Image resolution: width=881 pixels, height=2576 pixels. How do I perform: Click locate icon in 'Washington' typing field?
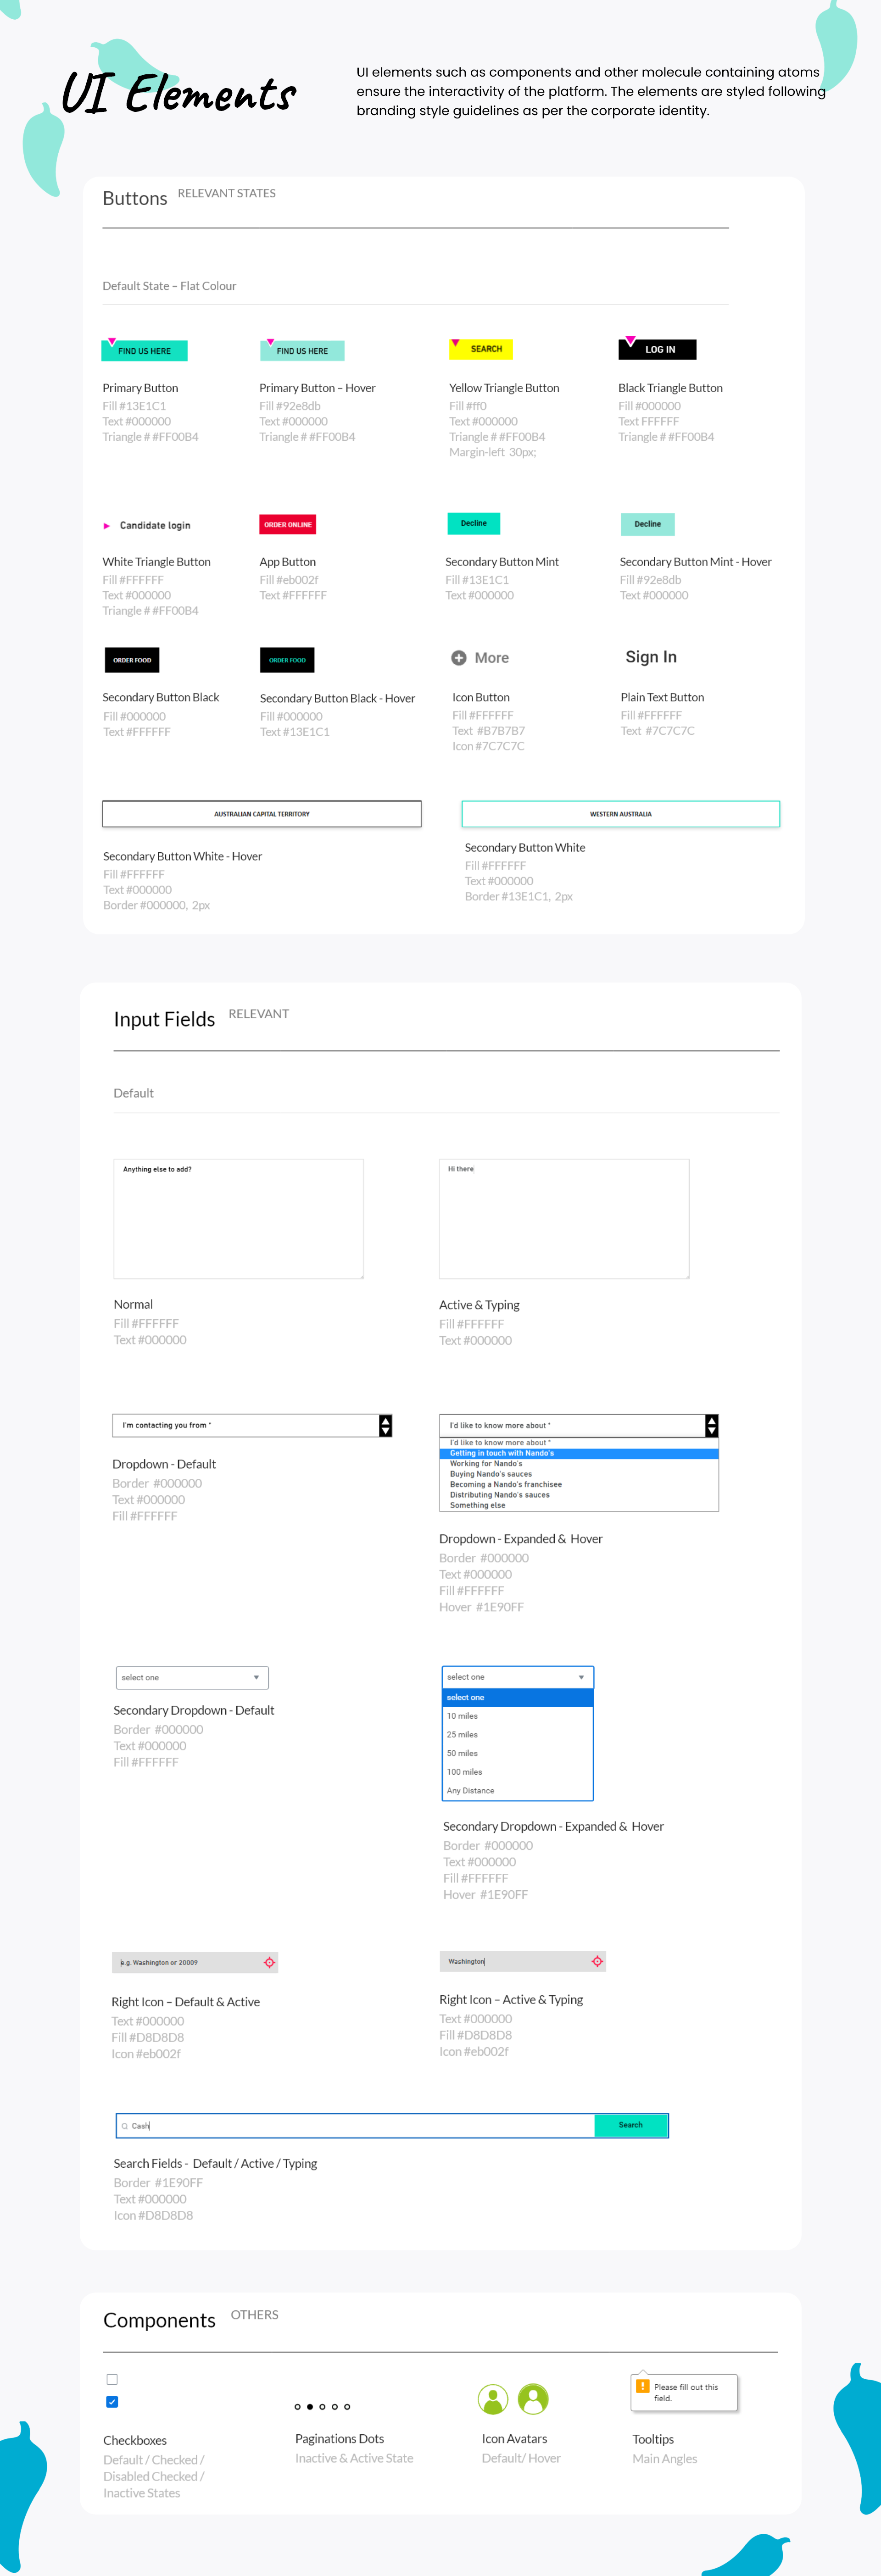coord(597,1961)
